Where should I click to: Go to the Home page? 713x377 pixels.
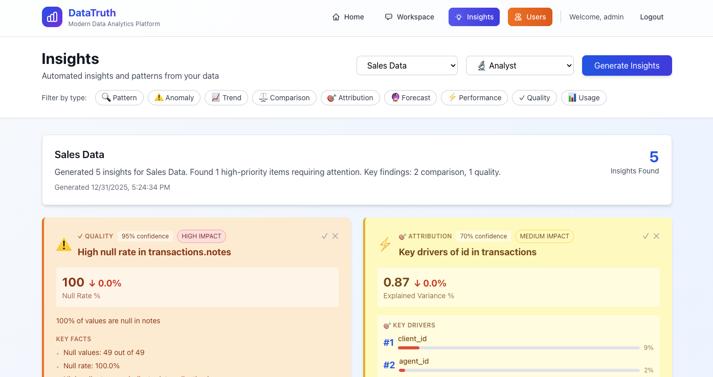tap(348, 17)
